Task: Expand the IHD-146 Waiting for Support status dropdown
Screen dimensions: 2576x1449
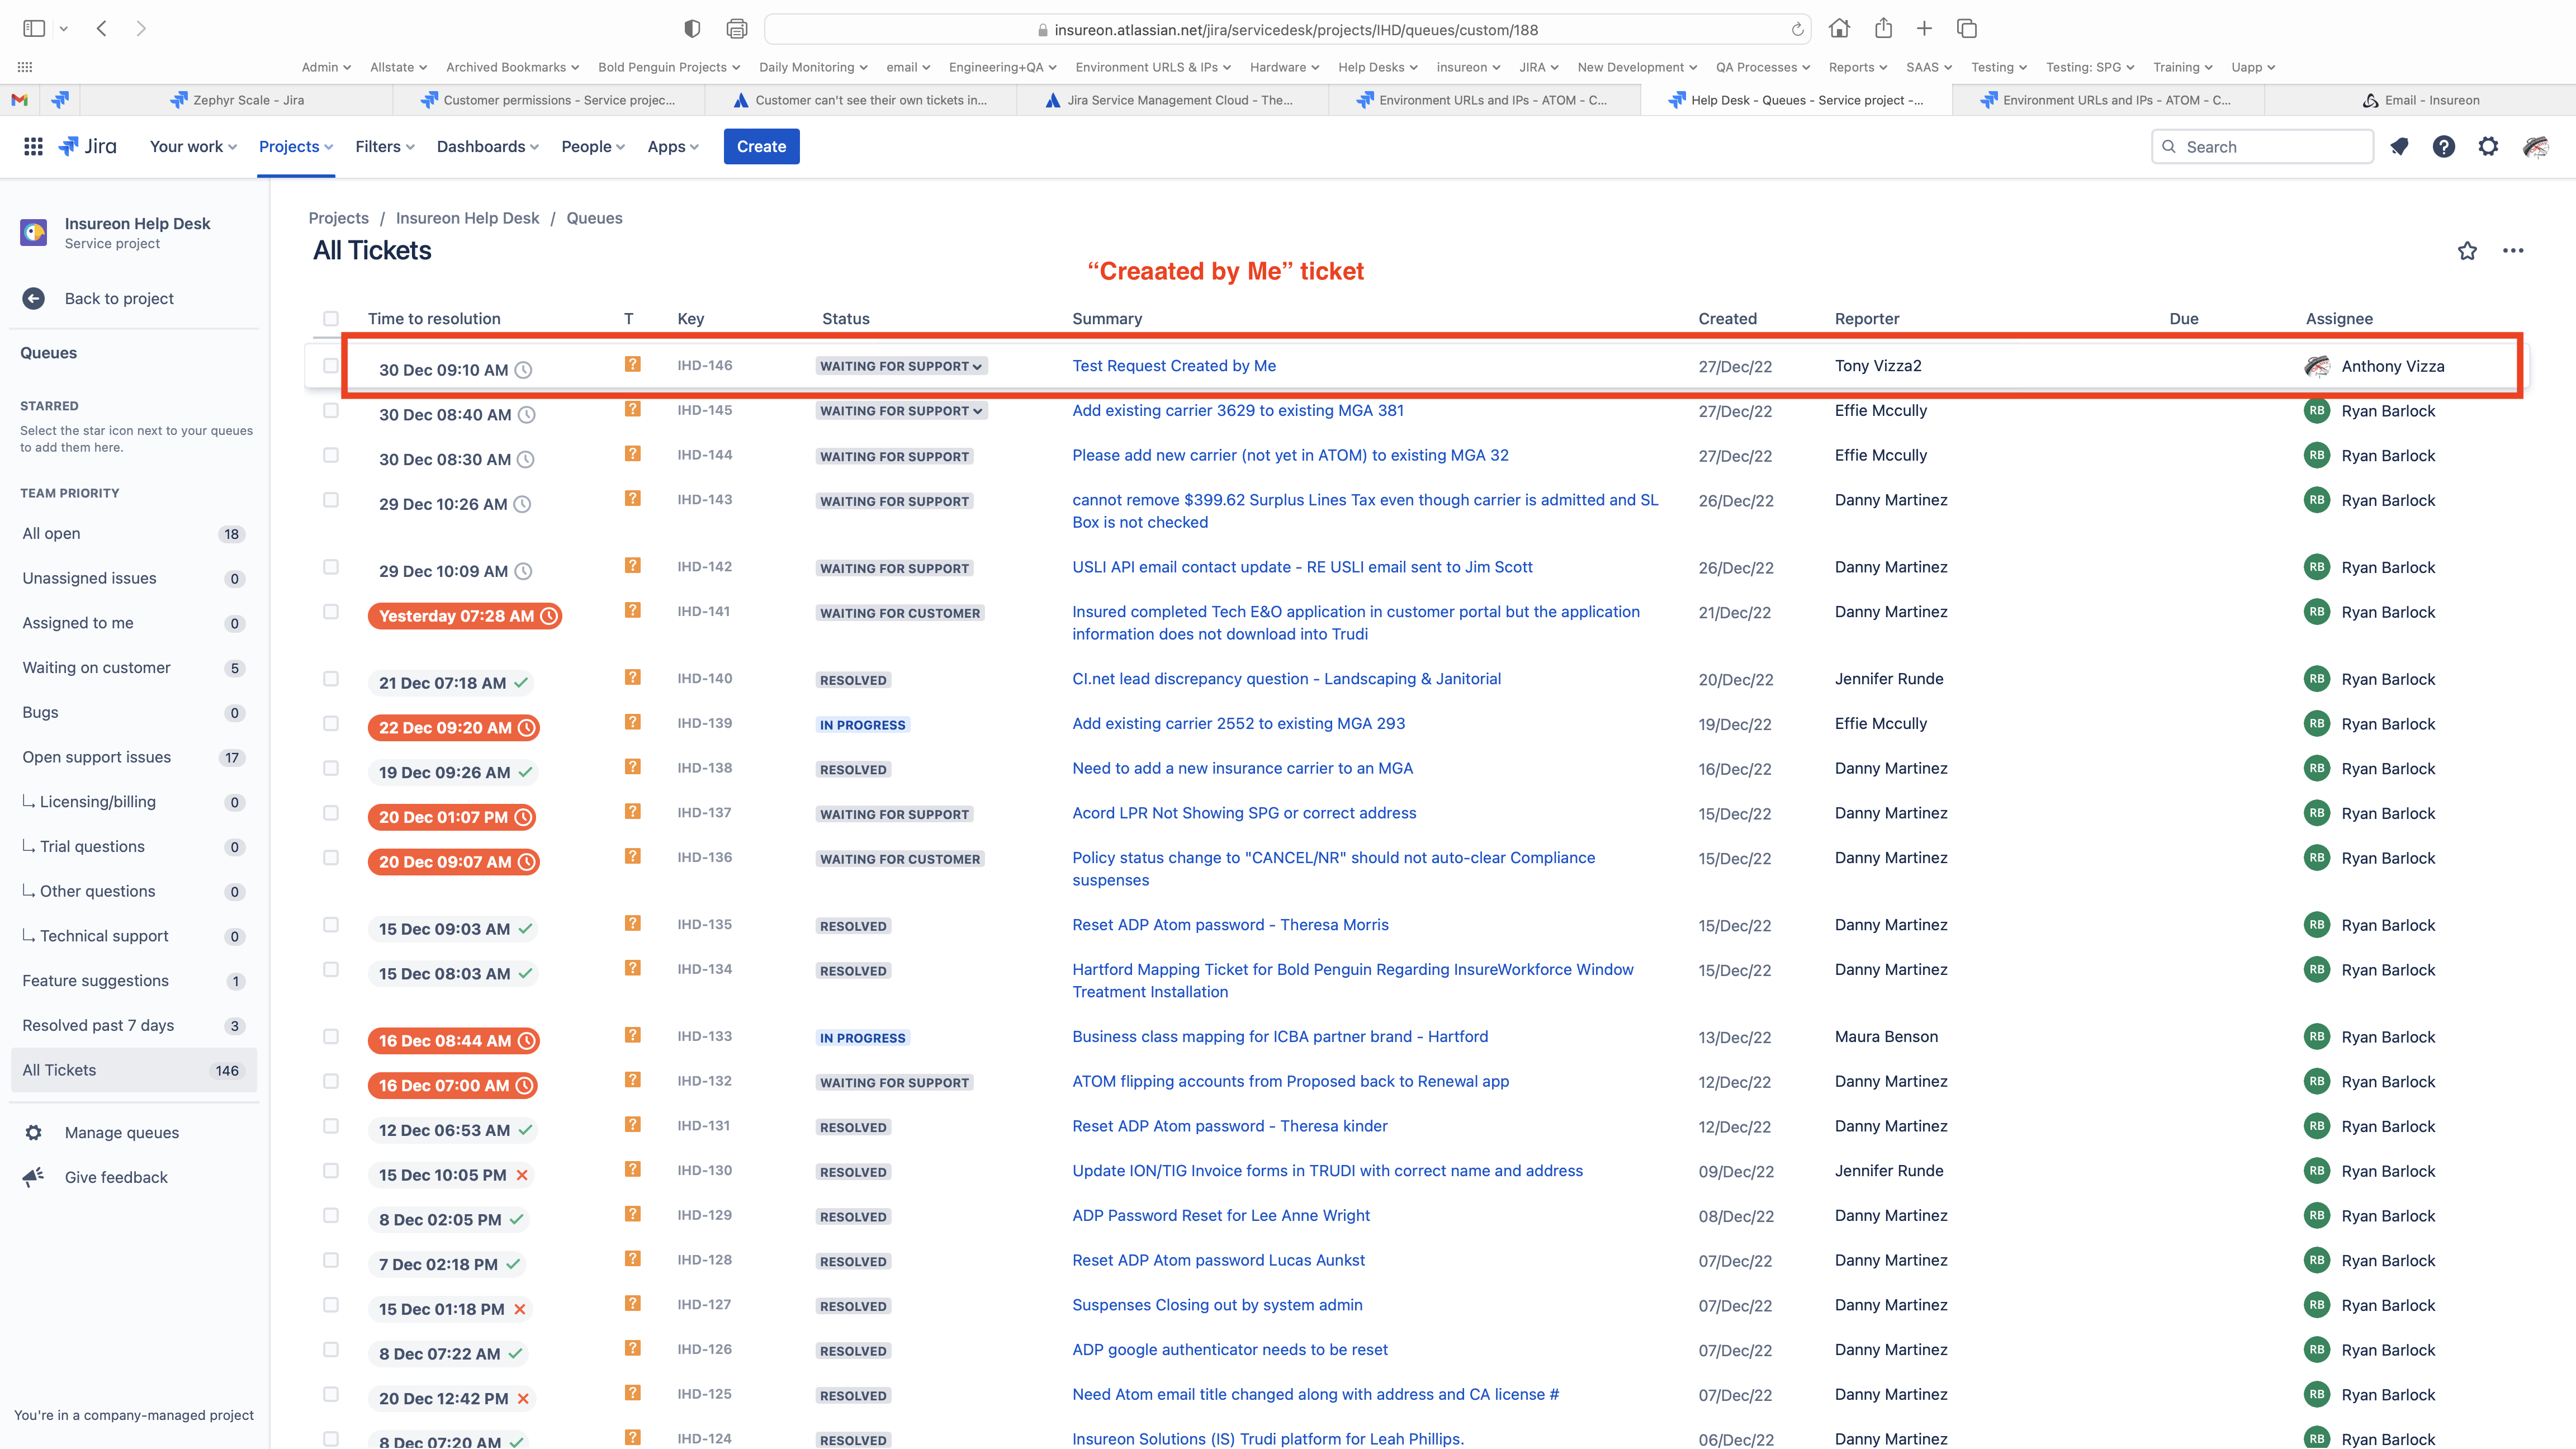Action: click(x=901, y=366)
